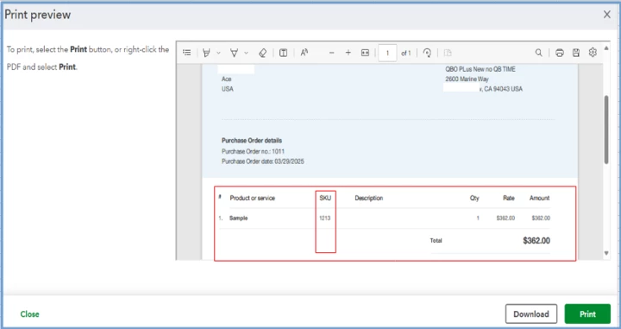621x329 pixels.
Task: Rotate the PDF page
Action: pos(427,53)
